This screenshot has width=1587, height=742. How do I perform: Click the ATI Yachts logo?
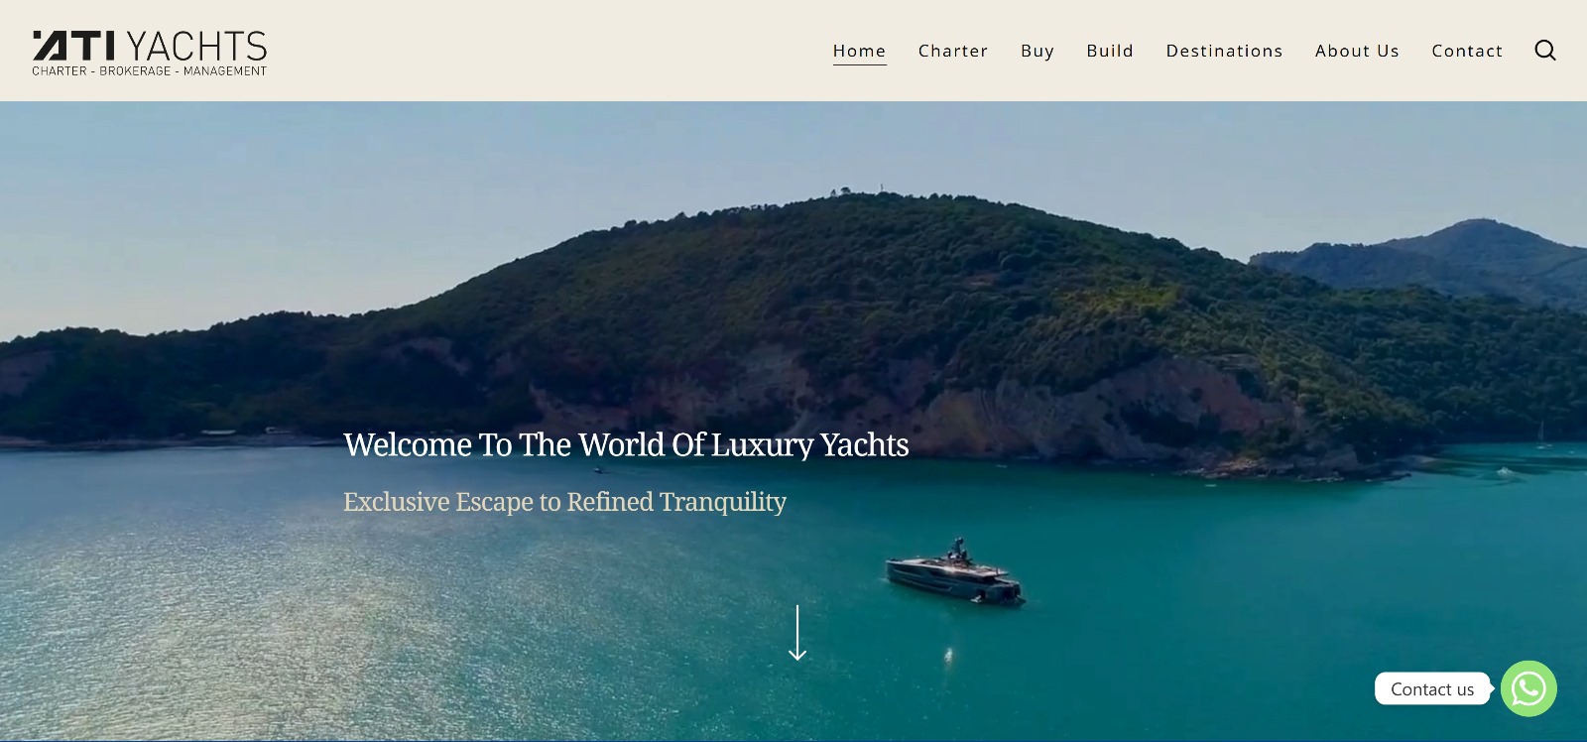click(x=150, y=53)
